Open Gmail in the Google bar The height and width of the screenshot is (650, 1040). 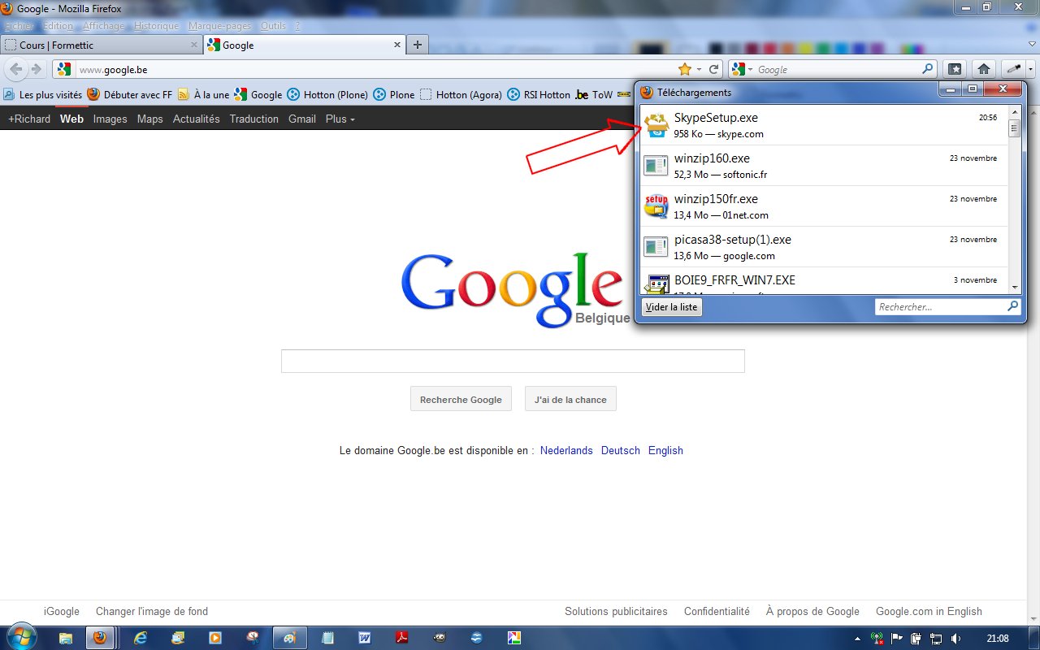[x=301, y=119]
